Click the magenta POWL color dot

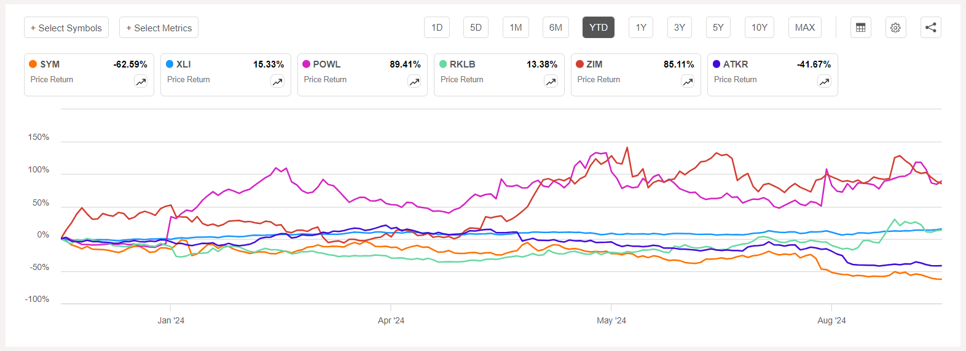coord(306,64)
